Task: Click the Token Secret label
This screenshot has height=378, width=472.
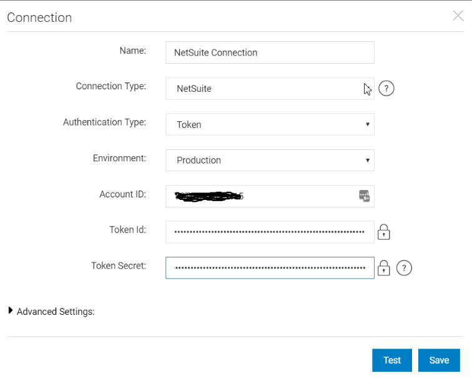Action: 119,266
